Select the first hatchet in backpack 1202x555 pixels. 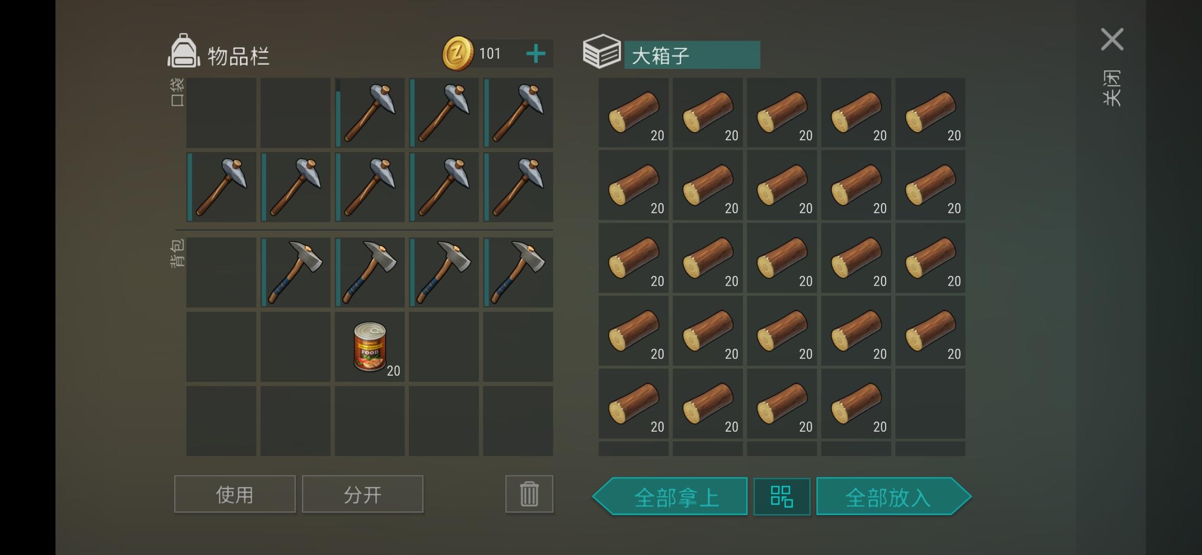click(295, 272)
